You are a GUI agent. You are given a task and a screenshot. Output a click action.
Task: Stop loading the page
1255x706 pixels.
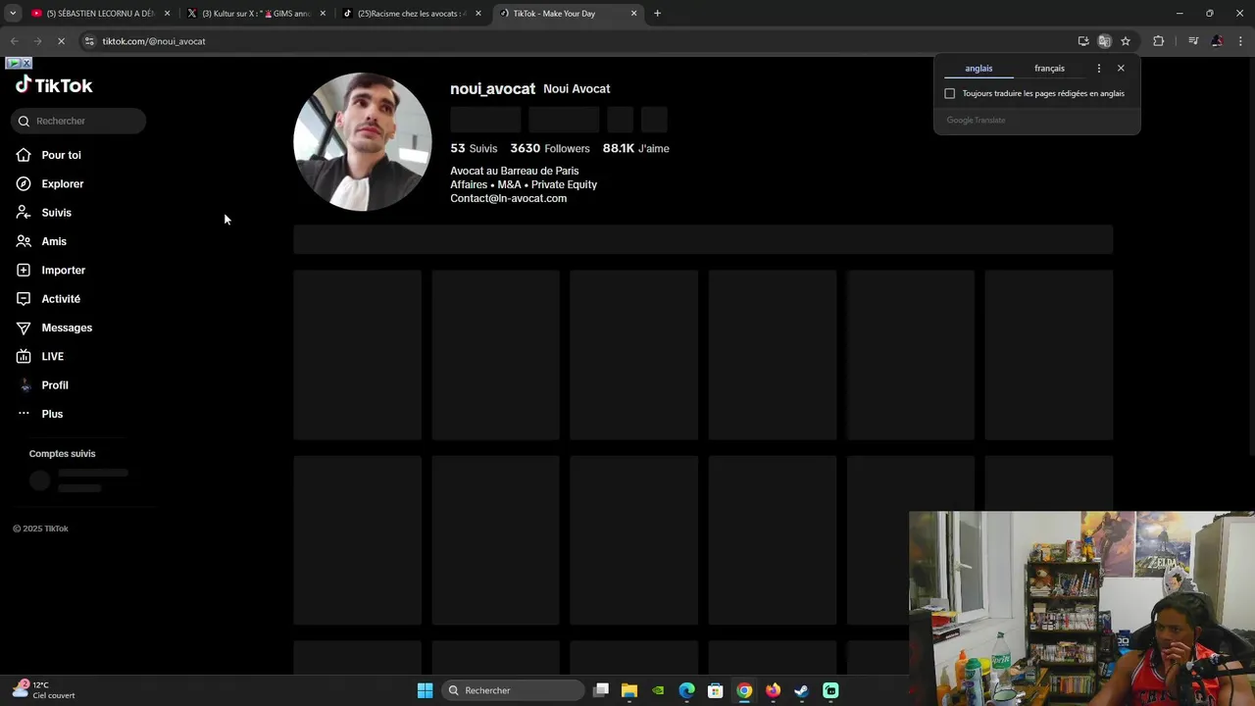61,41
